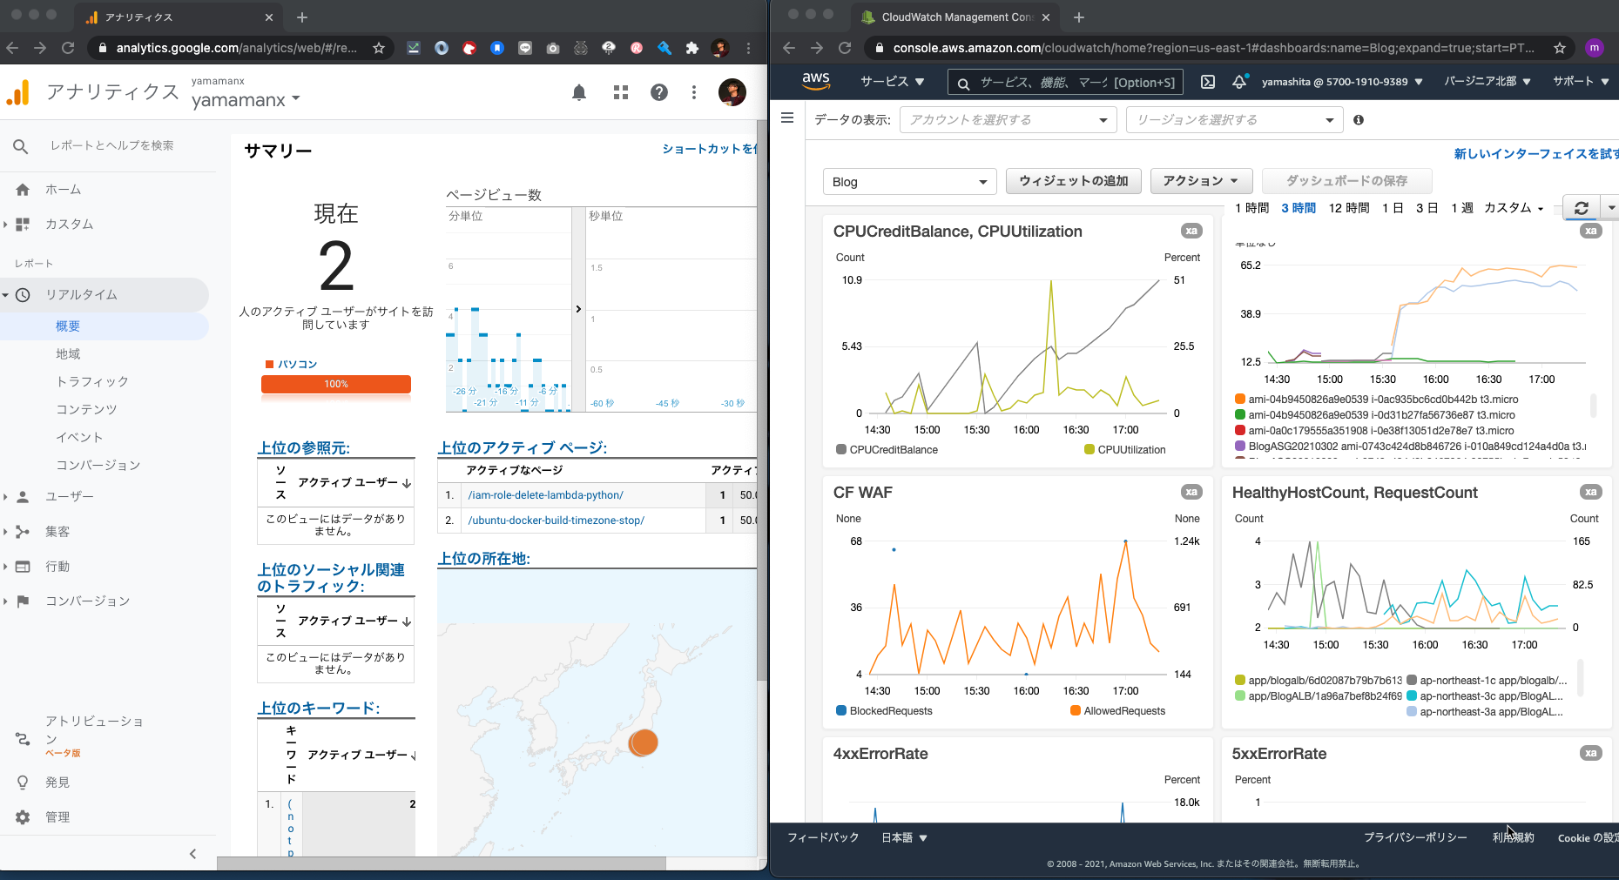Click the AWS services search field
1619x880 pixels.
[x=1065, y=82]
